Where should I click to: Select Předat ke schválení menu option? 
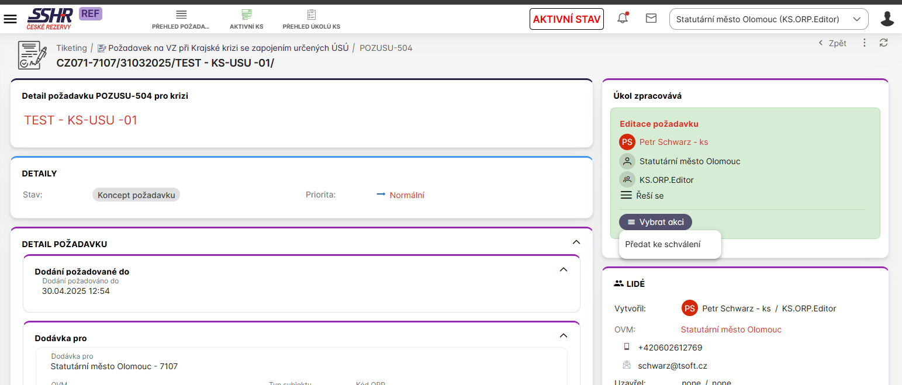[x=663, y=244]
